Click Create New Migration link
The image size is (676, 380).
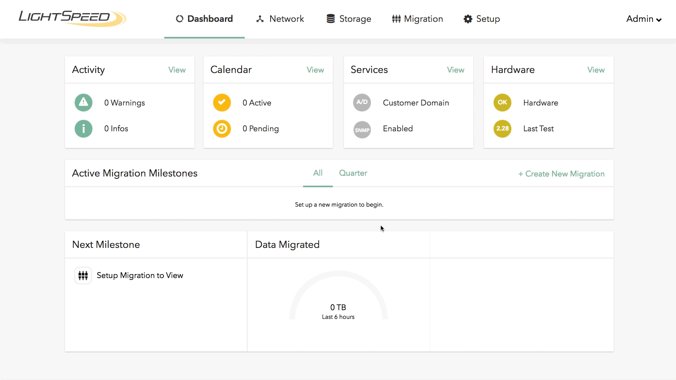point(561,174)
